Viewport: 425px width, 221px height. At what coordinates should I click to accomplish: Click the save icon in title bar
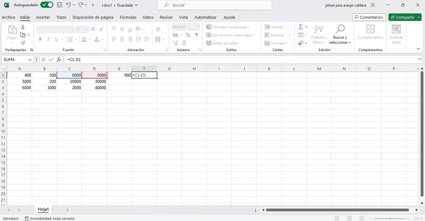pyautogui.click(x=60, y=5)
